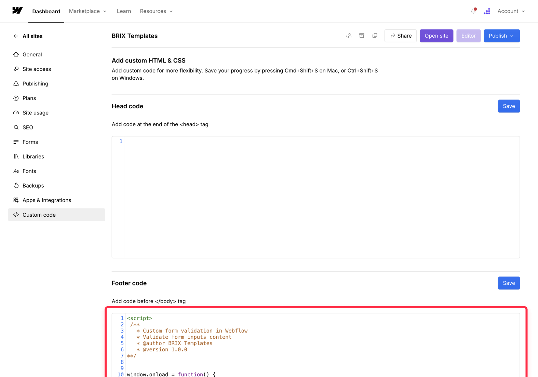
Task: Click the BRIX Templates site title
Action: coord(135,36)
